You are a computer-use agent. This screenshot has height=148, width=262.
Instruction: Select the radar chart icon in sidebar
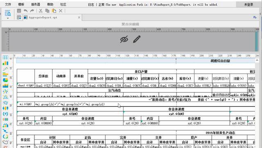5,103
